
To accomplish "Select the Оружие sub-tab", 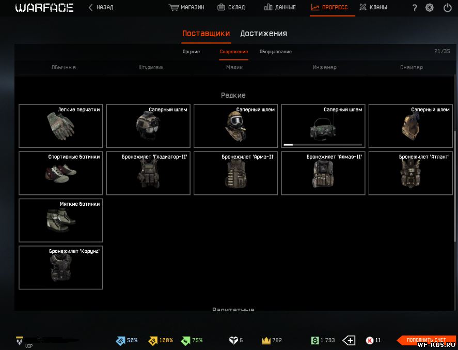I will [x=192, y=52].
